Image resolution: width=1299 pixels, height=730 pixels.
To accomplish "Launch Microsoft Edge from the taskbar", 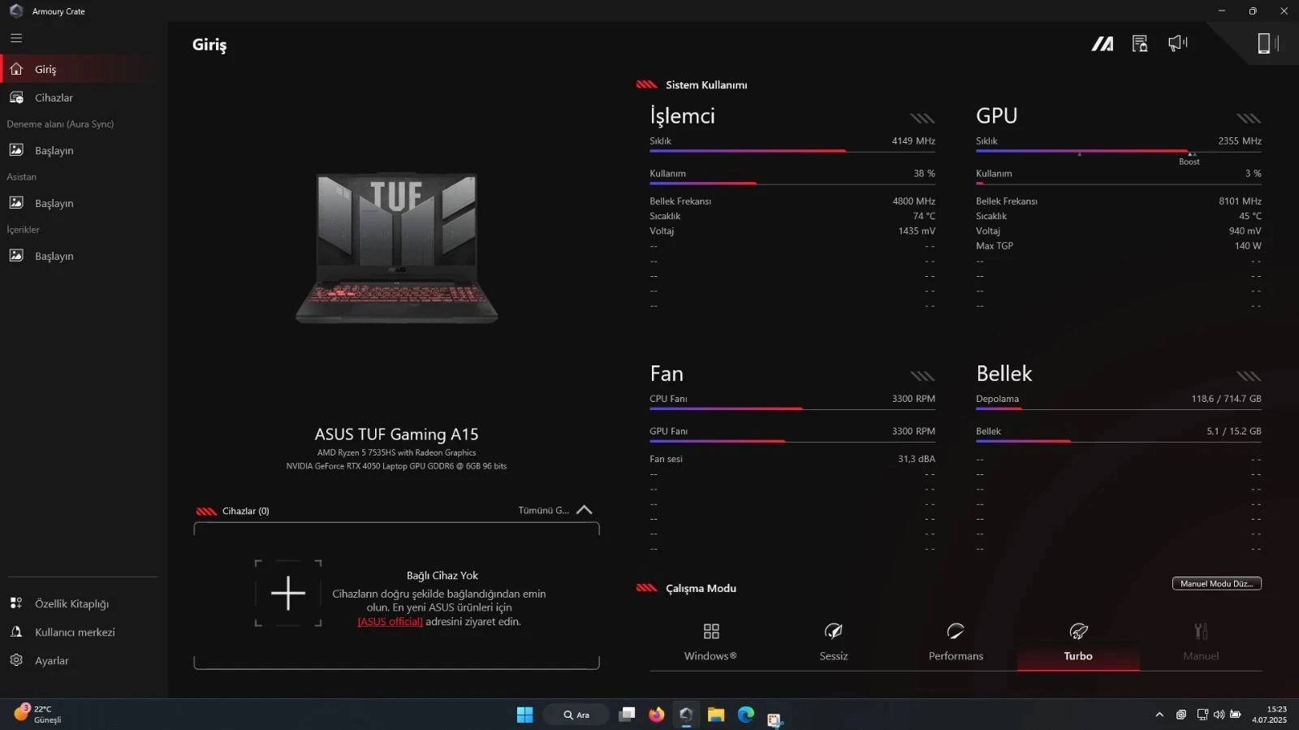I will (746, 715).
